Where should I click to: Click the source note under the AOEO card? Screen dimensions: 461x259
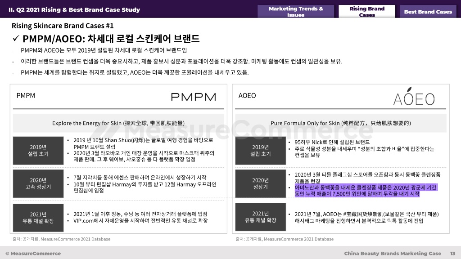(285, 239)
